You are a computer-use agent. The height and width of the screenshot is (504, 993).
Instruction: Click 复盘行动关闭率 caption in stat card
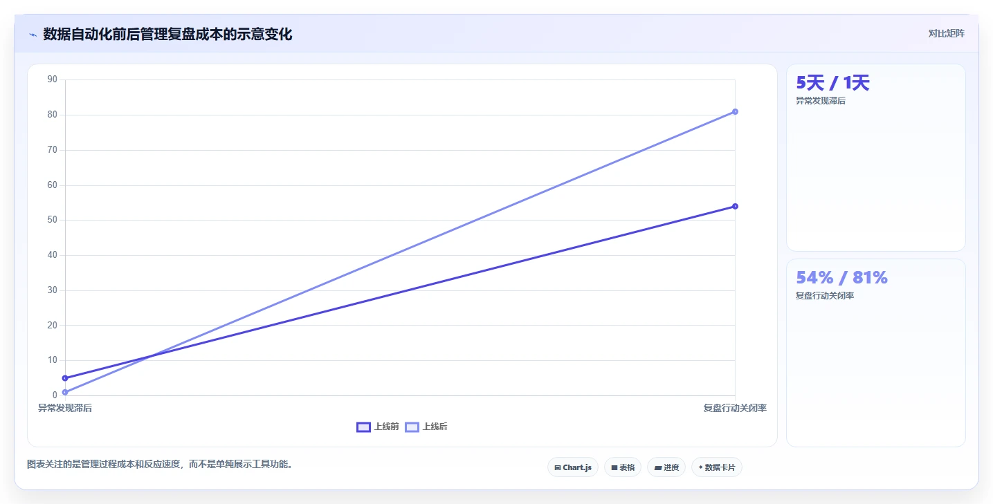825,296
